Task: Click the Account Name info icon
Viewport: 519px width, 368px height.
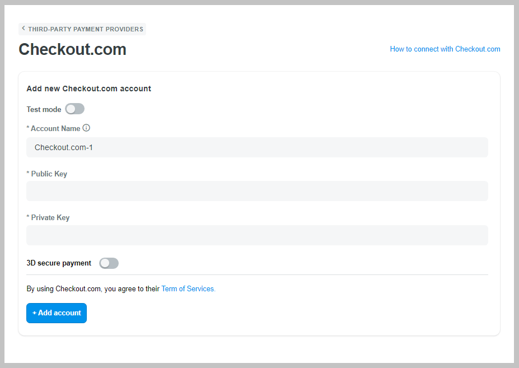Action: click(86, 128)
